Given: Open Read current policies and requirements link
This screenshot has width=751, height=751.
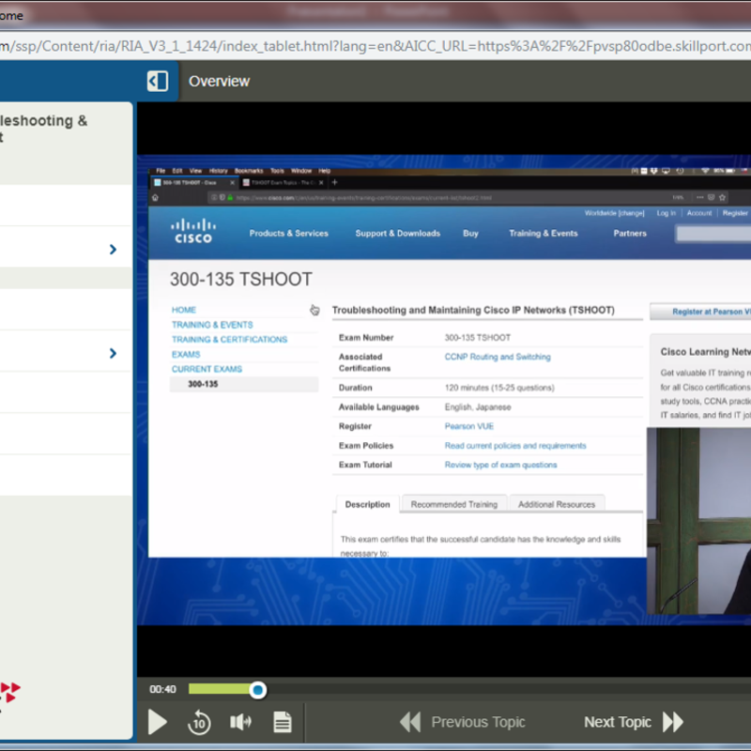Looking at the screenshot, I should pos(515,445).
